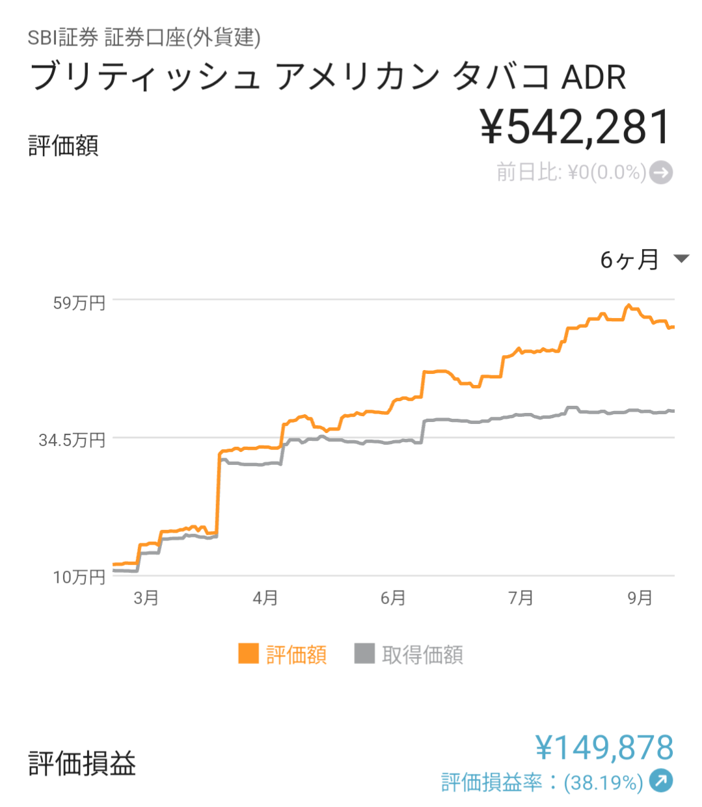
Task: Click the 6月 marker on chart axis
Action: click(x=393, y=598)
